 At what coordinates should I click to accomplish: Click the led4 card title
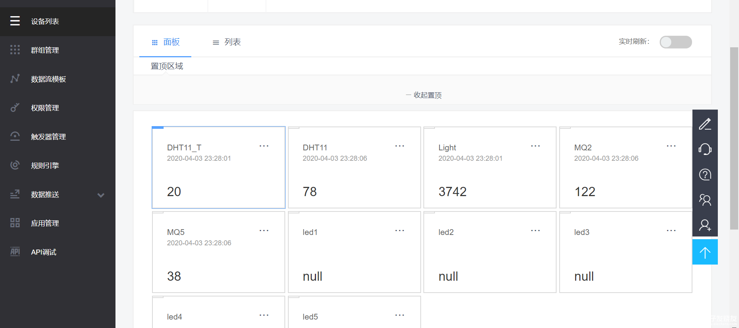click(175, 317)
